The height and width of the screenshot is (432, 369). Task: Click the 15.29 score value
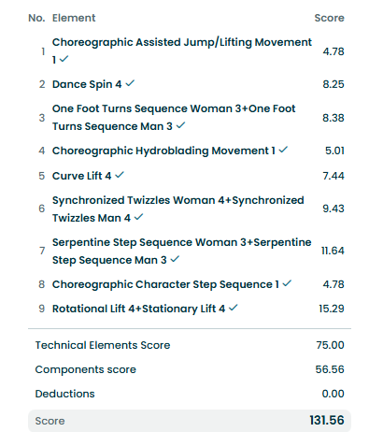[x=332, y=309]
